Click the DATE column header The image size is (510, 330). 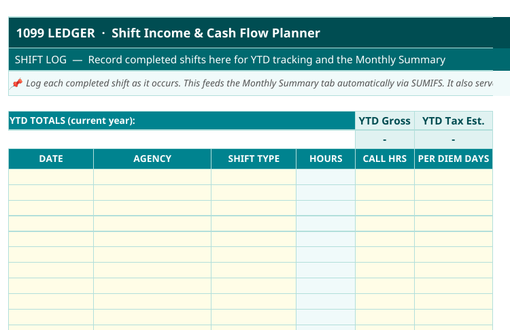51,159
